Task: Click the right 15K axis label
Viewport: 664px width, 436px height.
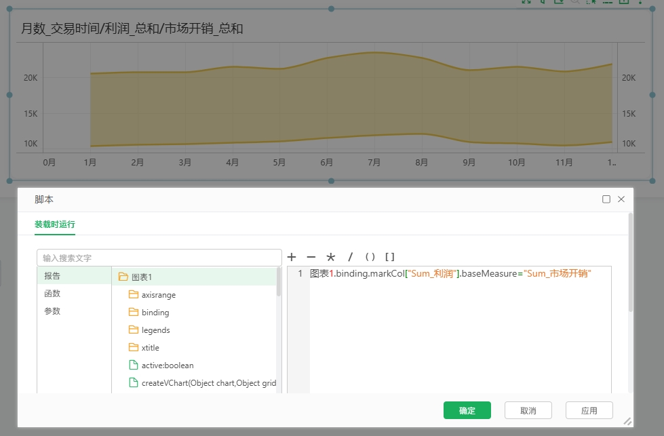Action: (629, 114)
